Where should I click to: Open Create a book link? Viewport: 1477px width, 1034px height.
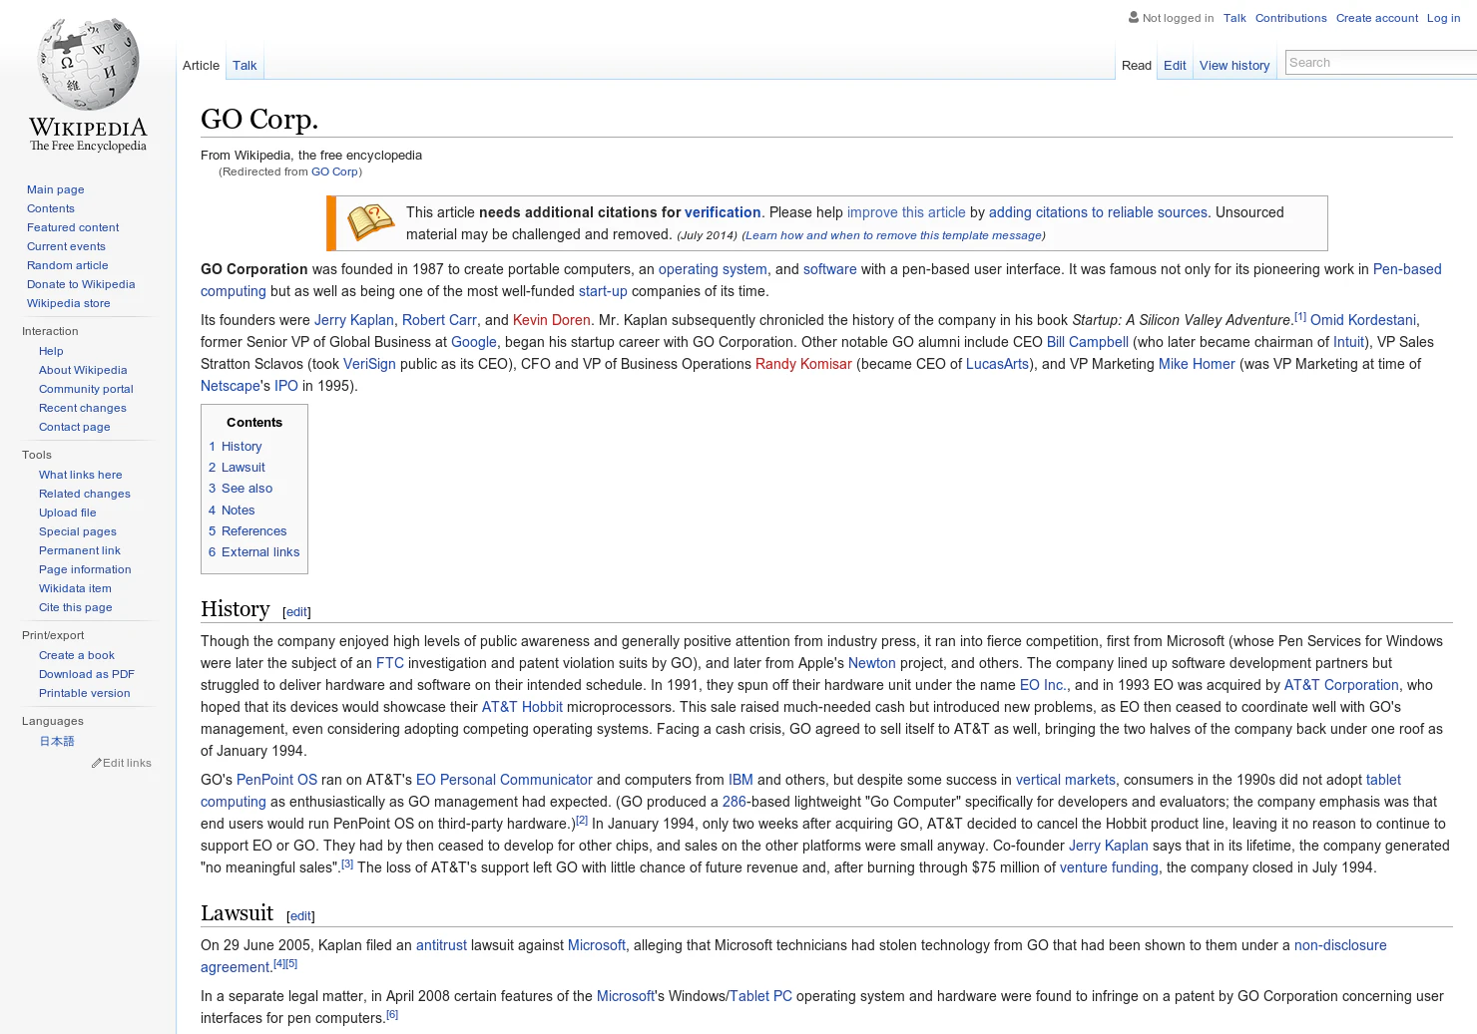77,655
